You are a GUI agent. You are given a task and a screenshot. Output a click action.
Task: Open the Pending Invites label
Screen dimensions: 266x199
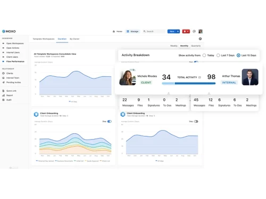[14, 82]
